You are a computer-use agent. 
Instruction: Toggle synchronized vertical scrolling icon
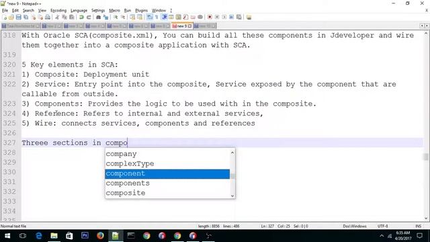[x=132, y=17]
